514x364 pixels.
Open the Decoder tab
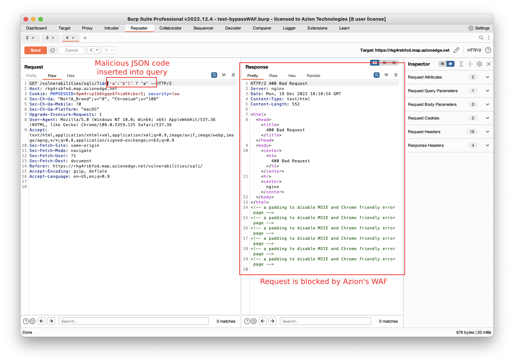(x=233, y=28)
